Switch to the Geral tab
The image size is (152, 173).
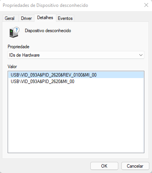pos(10,18)
